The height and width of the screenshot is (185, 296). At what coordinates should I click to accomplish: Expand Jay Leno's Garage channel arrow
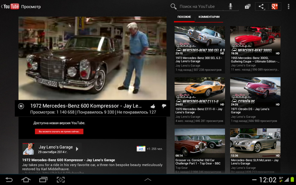tap(77, 149)
